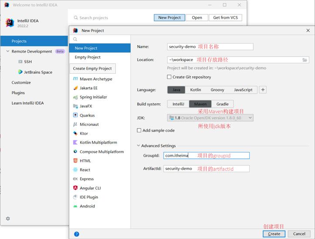315x239 pixels.
Task: Collapse Remote Development tree node
Action: click(8, 51)
